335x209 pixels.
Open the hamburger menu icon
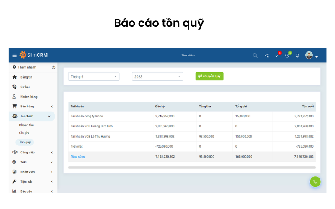pos(14,56)
